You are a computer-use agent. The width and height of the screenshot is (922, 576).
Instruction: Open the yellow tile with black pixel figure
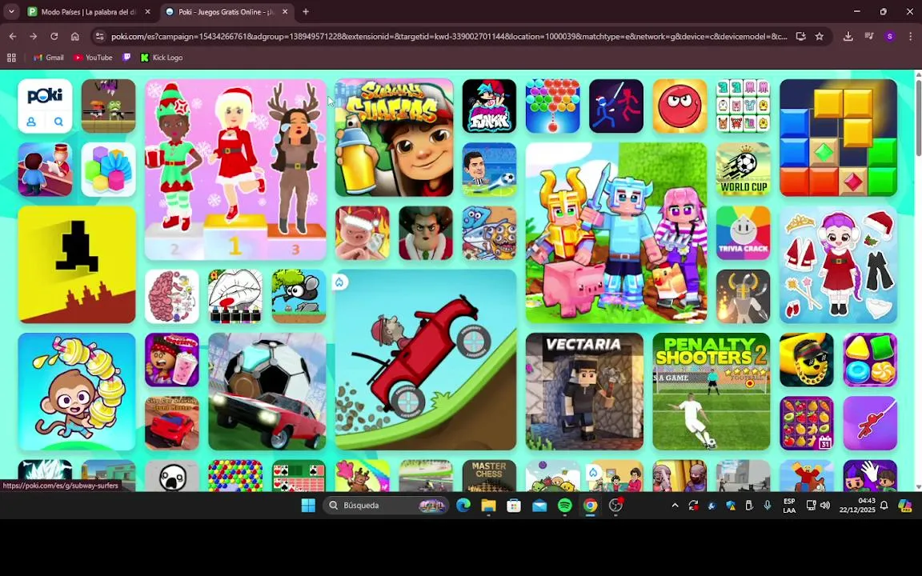coord(77,265)
